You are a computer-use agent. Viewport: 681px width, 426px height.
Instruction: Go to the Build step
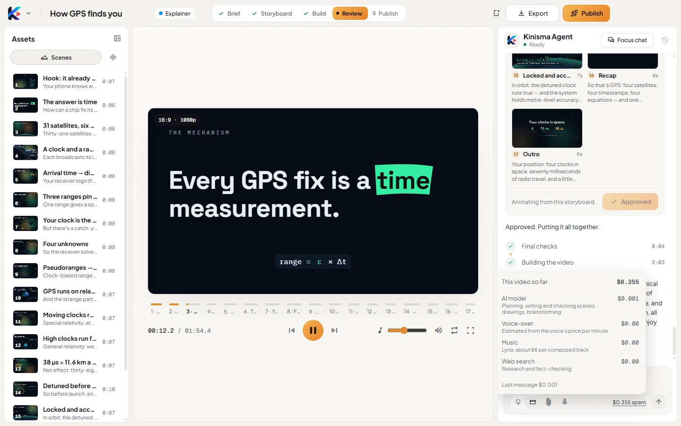click(x=315, y=13)
